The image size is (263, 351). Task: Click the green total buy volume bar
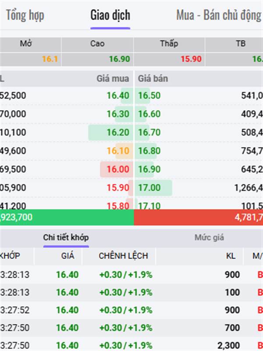(x=67, y=217)
